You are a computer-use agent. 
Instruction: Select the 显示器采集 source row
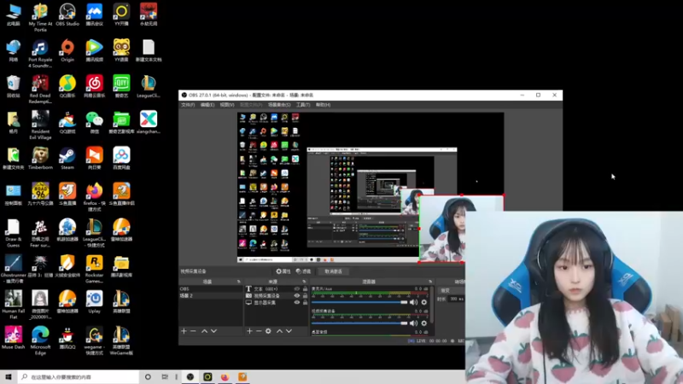(276, 303)
